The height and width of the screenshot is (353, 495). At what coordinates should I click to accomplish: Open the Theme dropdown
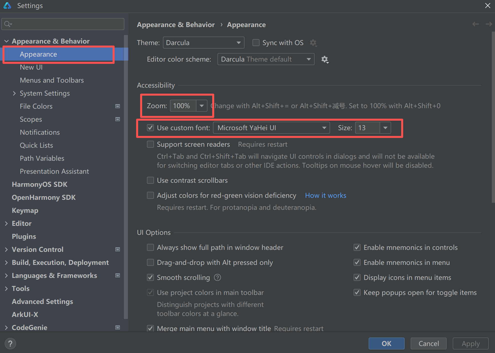[203, 43]
